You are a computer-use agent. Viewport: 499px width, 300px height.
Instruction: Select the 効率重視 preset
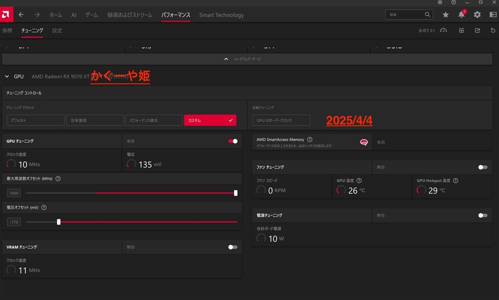95,120
